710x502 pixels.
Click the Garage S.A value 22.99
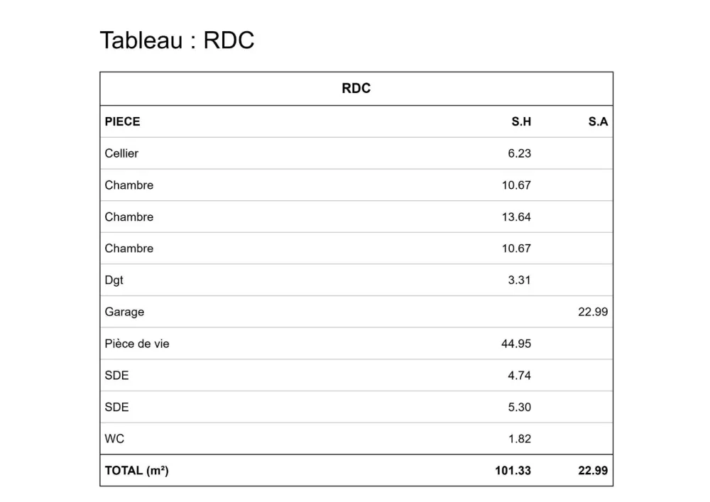pos(593,312)
